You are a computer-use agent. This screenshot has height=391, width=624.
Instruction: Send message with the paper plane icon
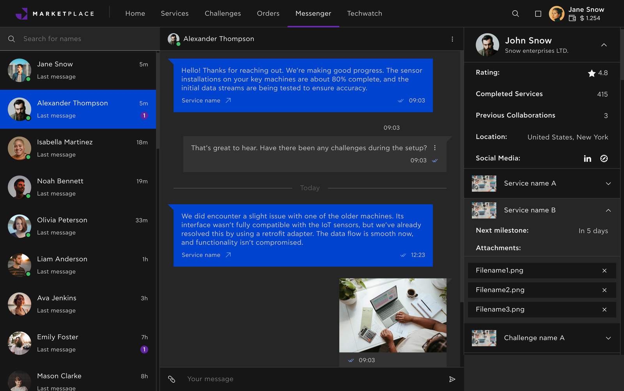pyautogui.click(x=452, y=379)
